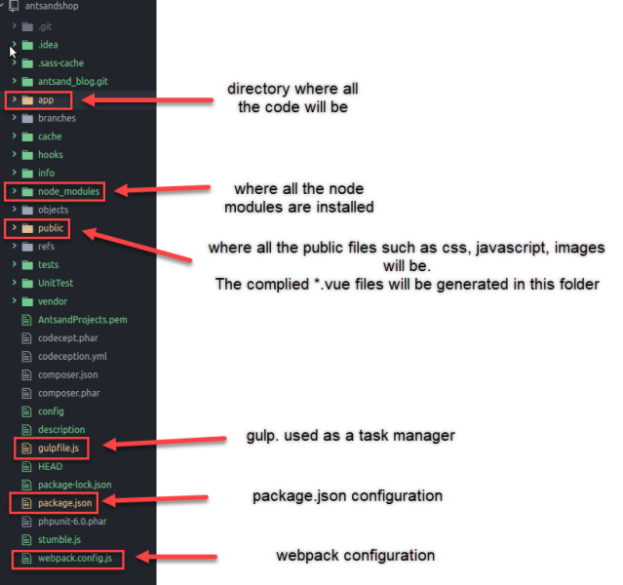The image size is (623, 585).
Task: Open the composer.json file name
Action: point(68,374)
